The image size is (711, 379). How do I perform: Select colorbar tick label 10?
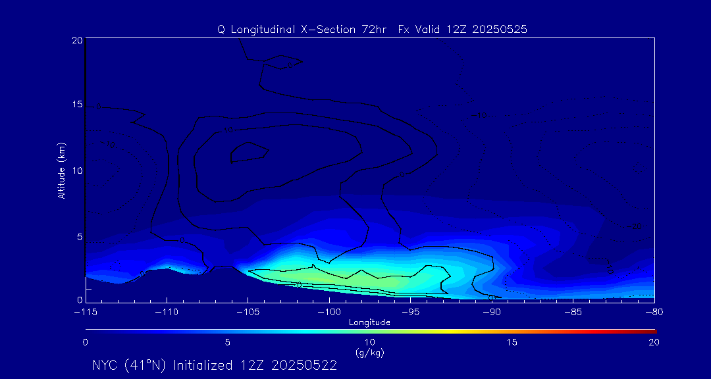(x=370, y=343)
